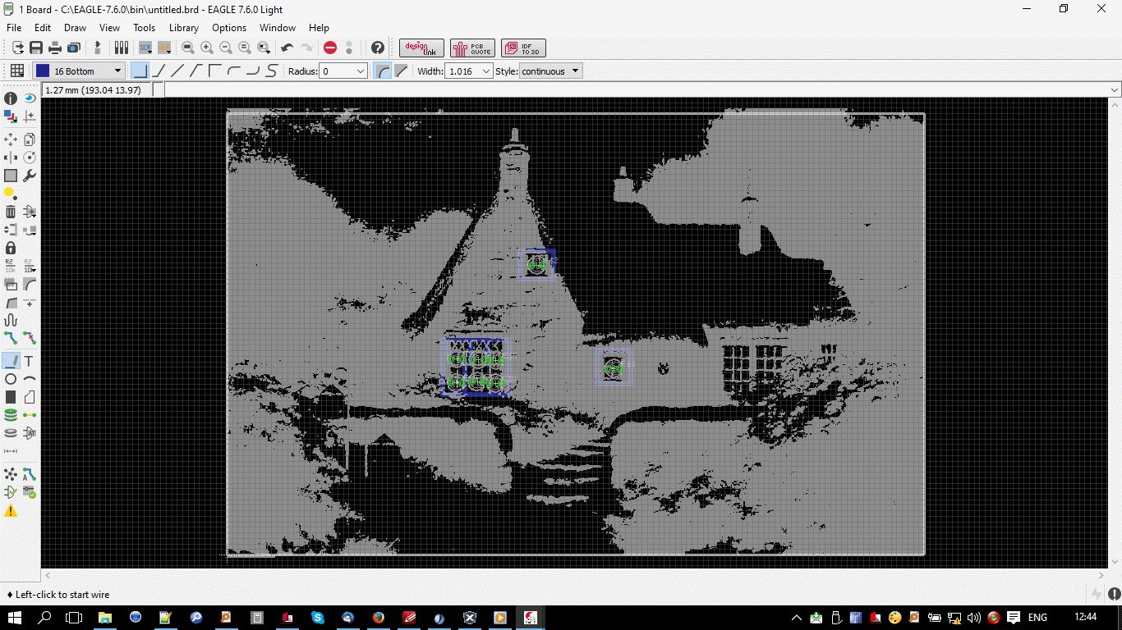Viewport: 1122px width, 630px height.
Task: Select the Text tool
Action: 29,361
